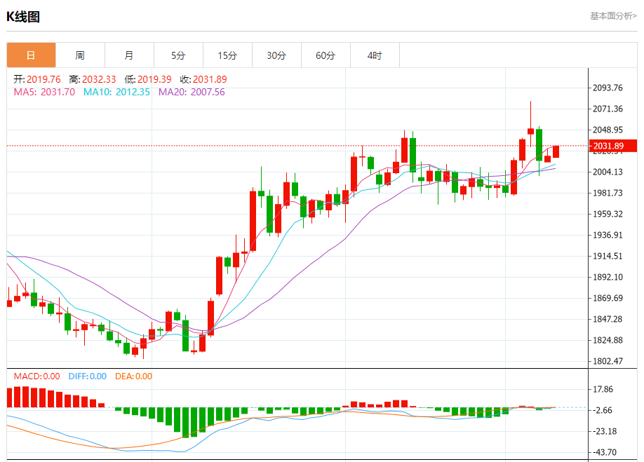Click the 开: 2019.76 open price
Image resolution: width=644 pixels, height=462 pixels.
(x=37, y=79)
